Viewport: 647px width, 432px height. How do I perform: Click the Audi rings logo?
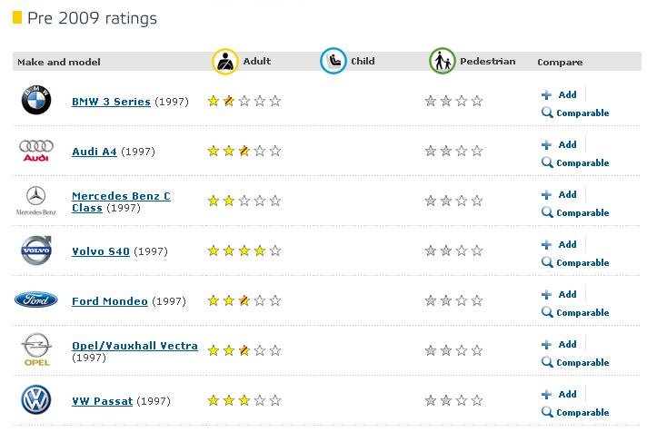(x=36, y=151)
